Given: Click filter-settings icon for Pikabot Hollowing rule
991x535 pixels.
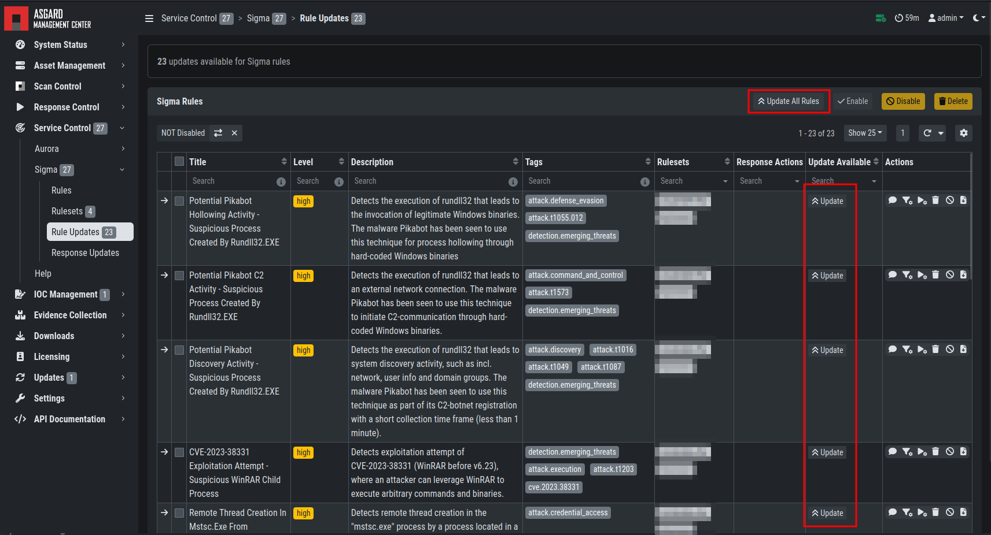Looking at the screenshot, I should [x=907, y=200].
